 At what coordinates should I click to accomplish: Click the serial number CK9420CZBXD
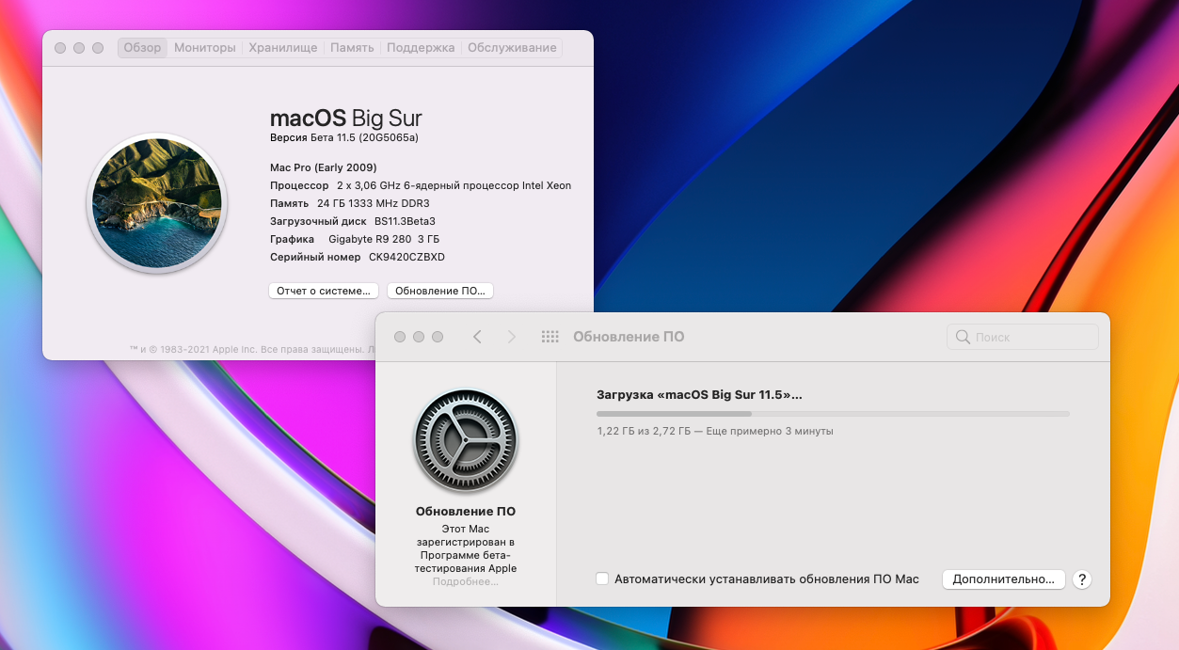pyautogui.click(x=406, y=258)
